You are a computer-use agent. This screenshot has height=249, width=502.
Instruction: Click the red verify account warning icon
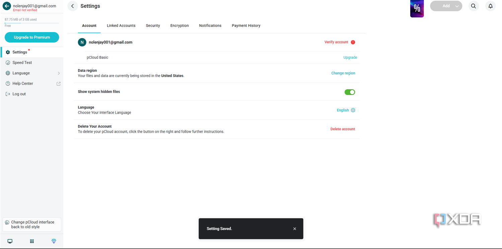(353, 42)
